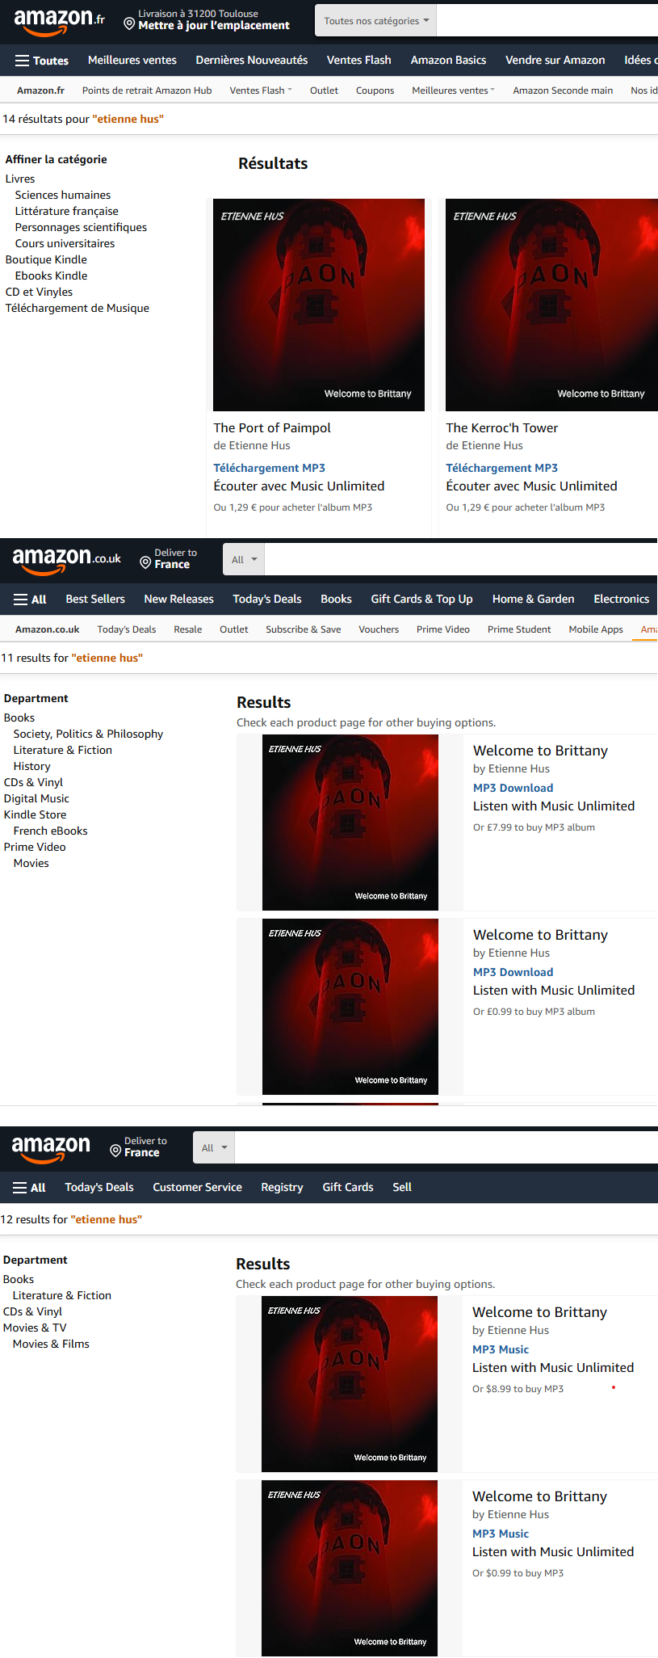Open the All hamburger menu beside Customer Service

[29, 1188]
